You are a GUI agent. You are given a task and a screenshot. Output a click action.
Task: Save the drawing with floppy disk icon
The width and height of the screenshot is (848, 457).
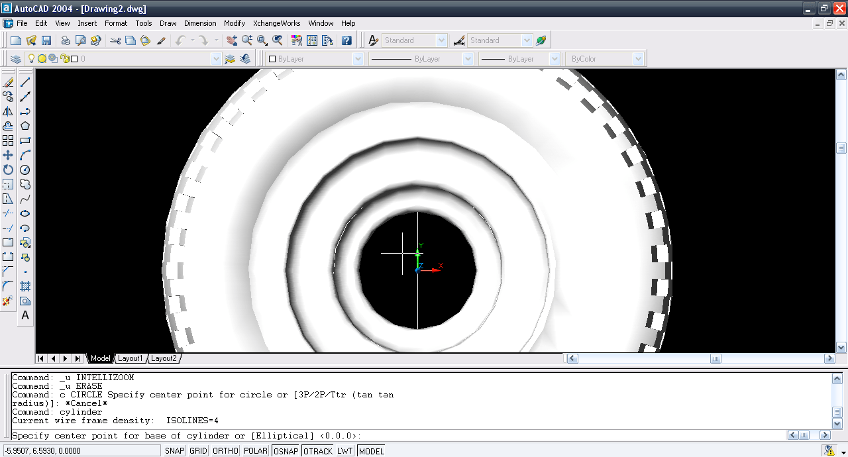click(46, 40)
